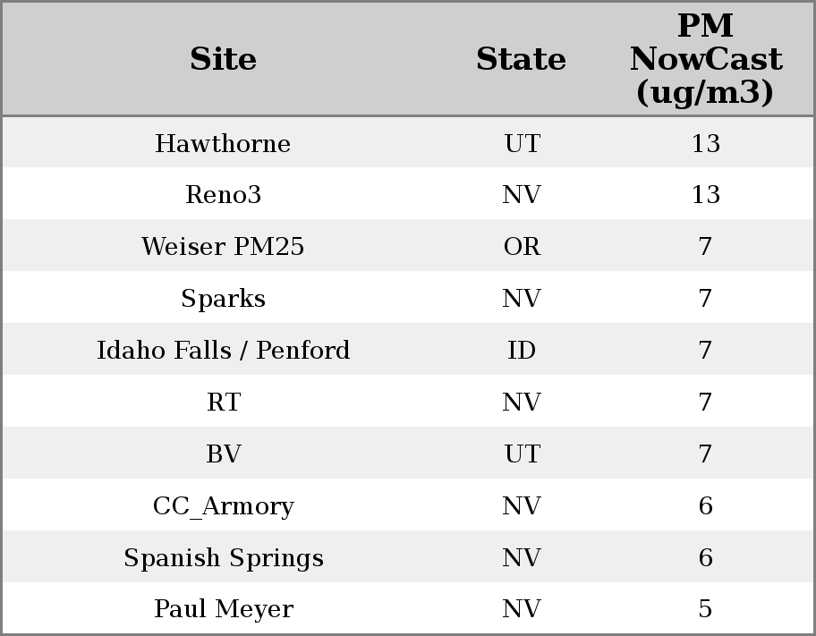Click the Reno3 site name
816x636 pixels.
tap(223, 195)
